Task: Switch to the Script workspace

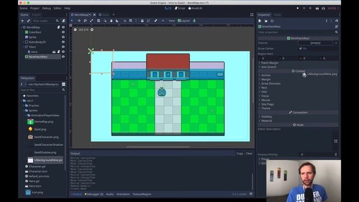Action: (180, 8)
